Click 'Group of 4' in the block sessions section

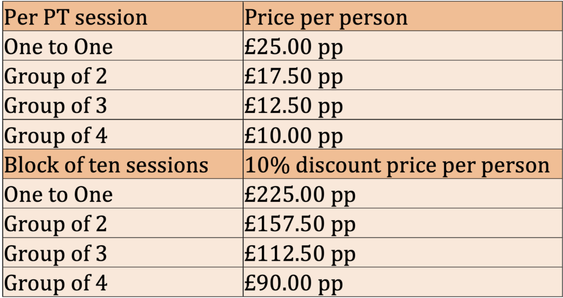click(x=123, y=282)
